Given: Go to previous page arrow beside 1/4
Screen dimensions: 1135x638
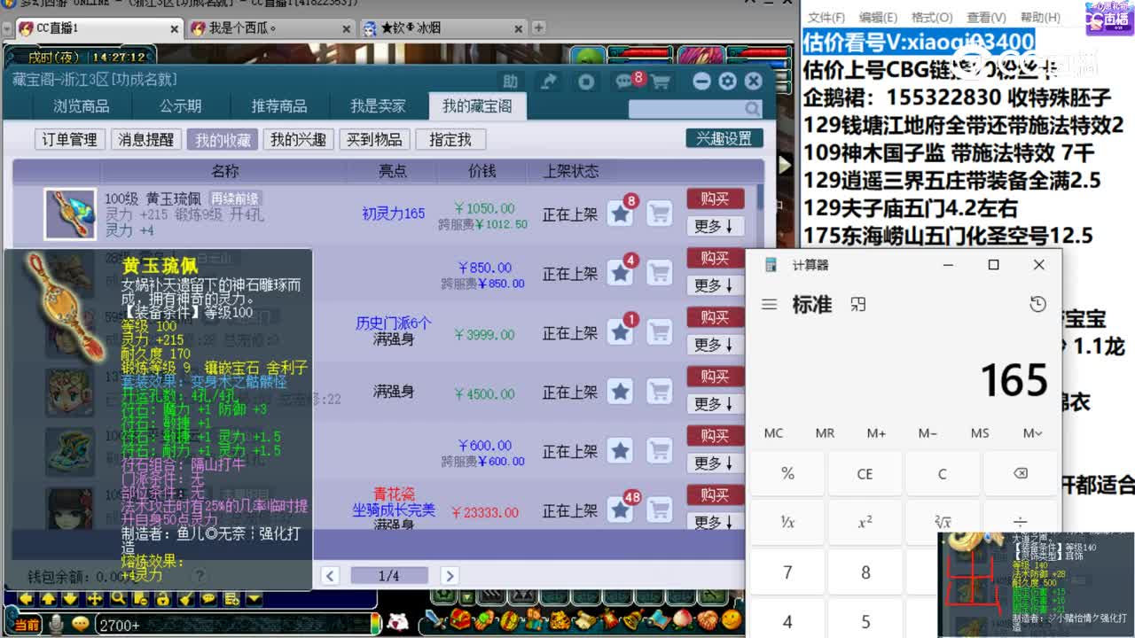Looking at the screenshot, I should click(330, 576).
